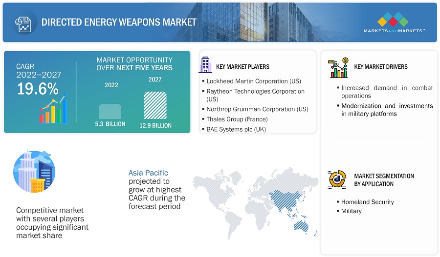Click Lockheed Martin Corporation (US) entry
Image resolution: width=440 pixels, height=257 pixels.
coord(253,81)
